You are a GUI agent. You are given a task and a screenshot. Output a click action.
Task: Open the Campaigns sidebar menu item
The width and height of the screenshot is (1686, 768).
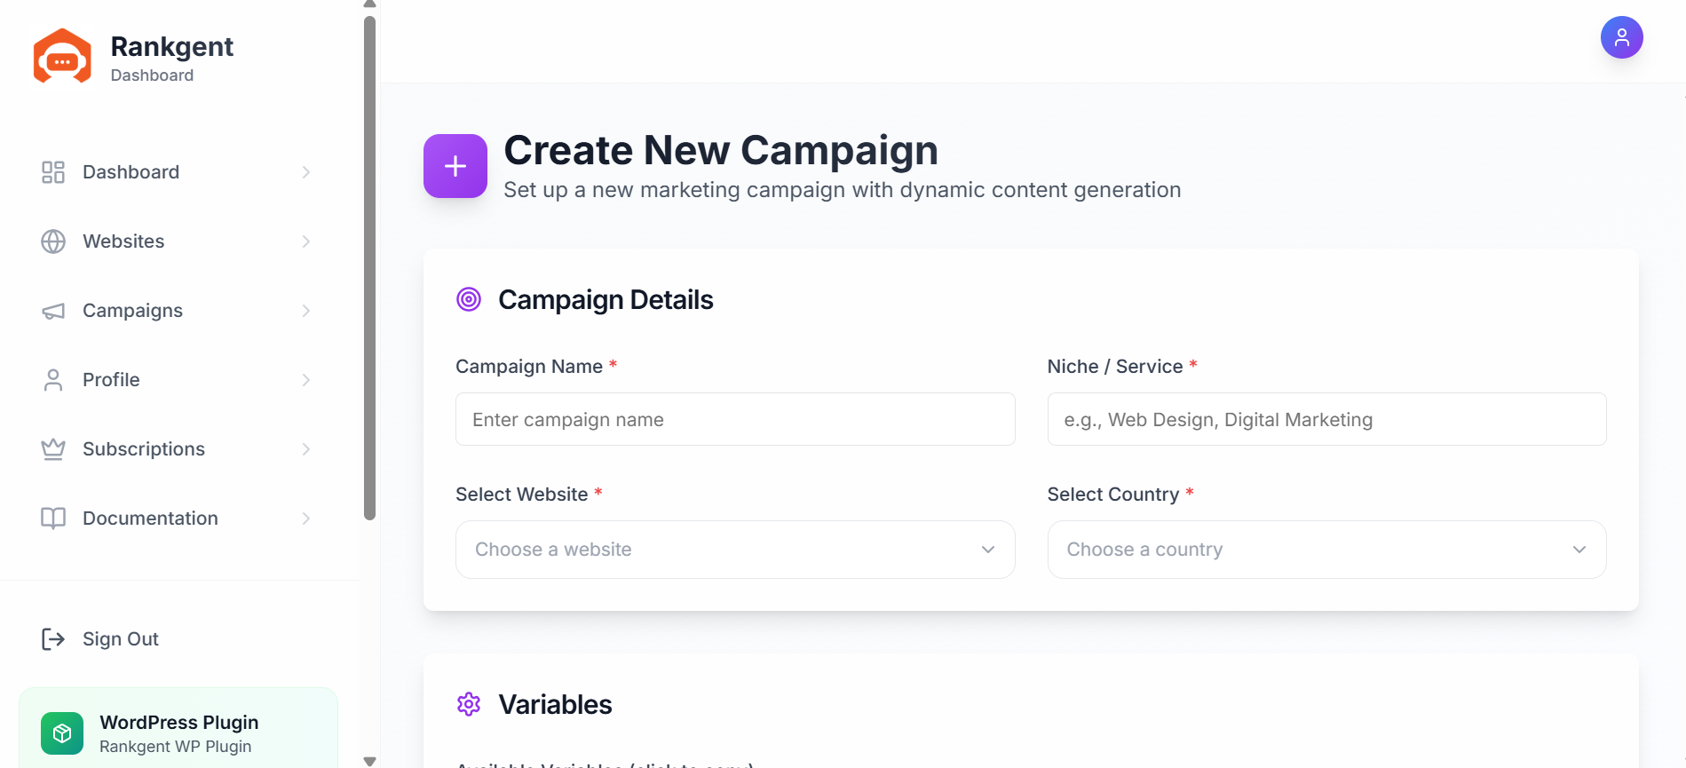click(x=178, y=311)
